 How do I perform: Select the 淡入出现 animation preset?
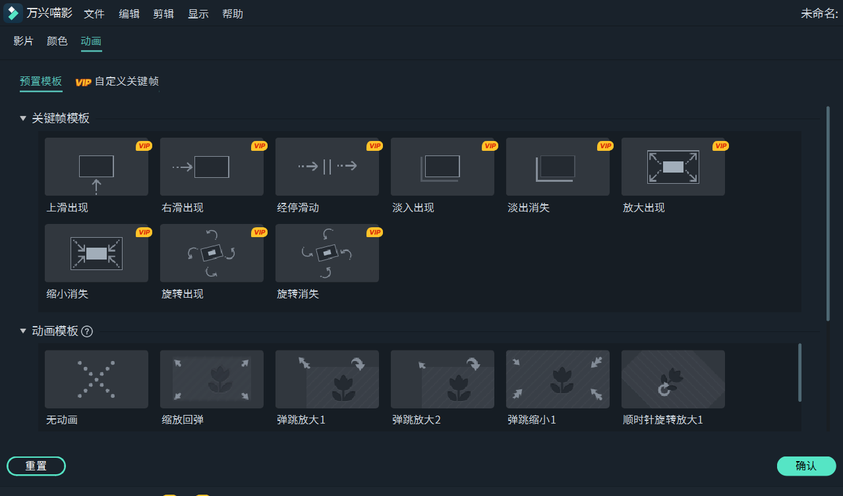point(442,167)
